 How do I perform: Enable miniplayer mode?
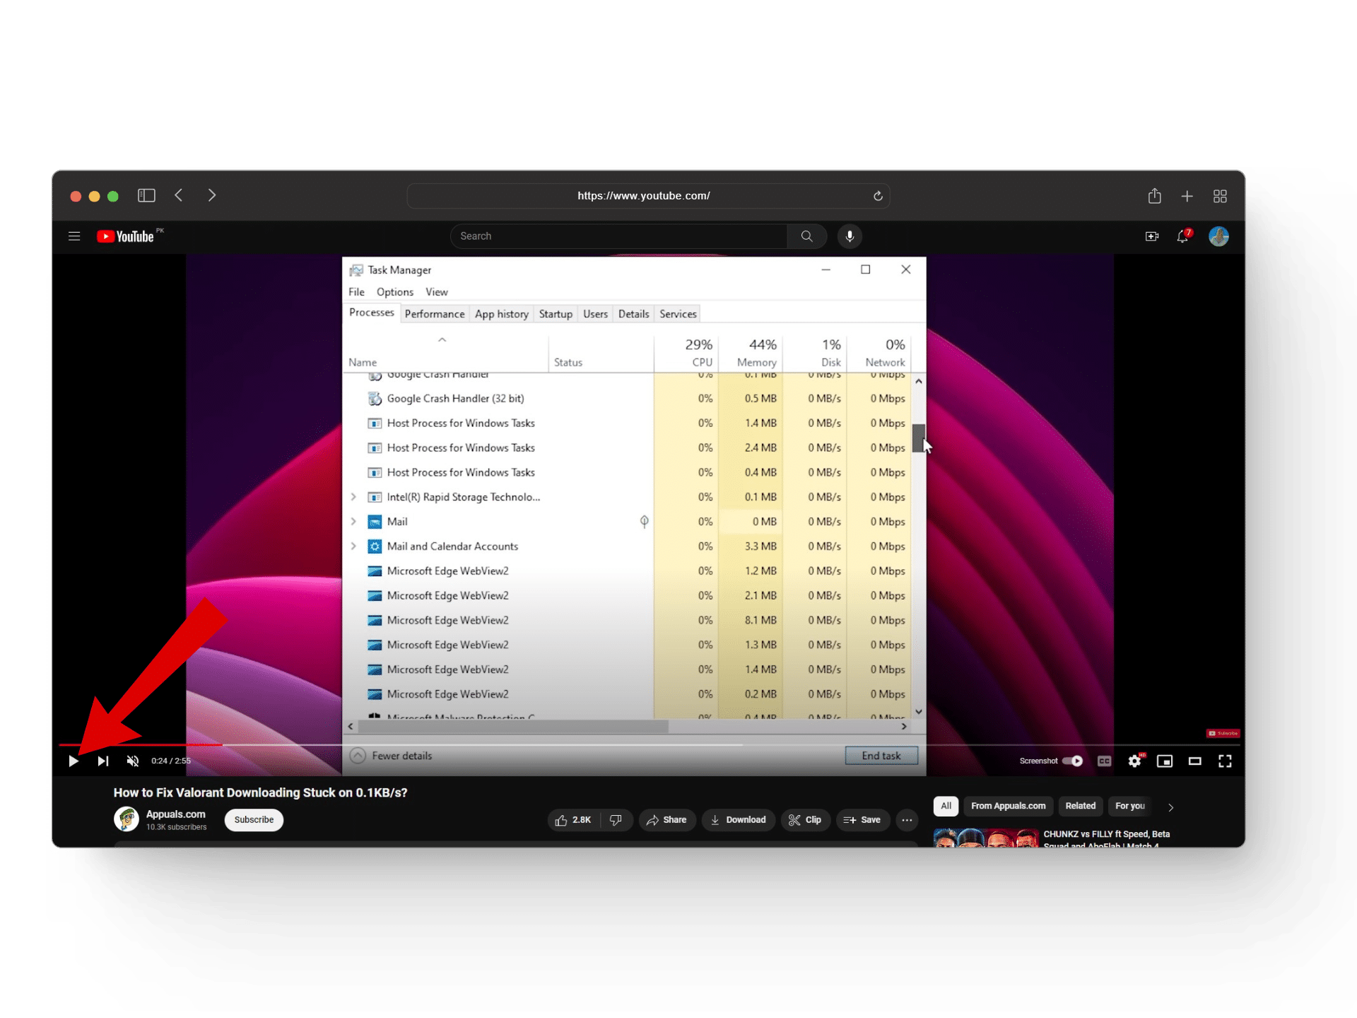click(x=1164, y=761)
